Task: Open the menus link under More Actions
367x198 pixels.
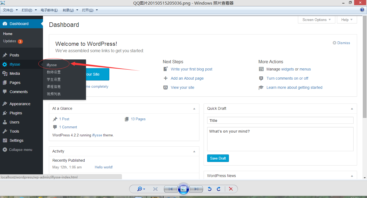Action: [305, 69]
